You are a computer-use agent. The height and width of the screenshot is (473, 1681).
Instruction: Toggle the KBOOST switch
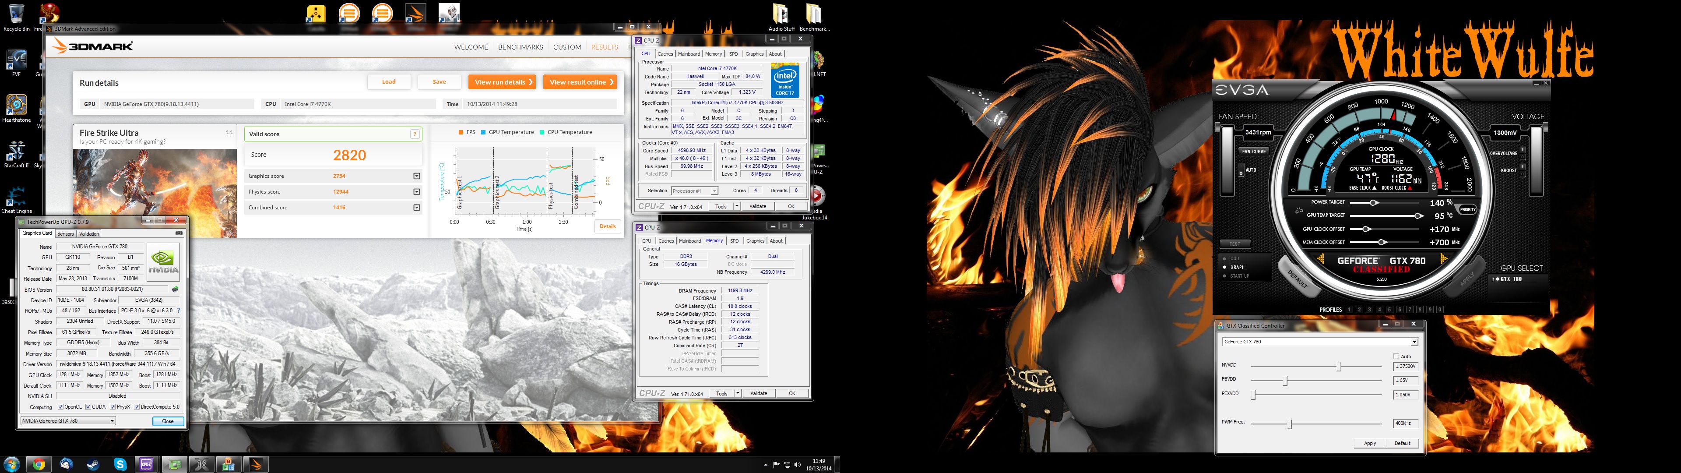[x=1523, y=170]
